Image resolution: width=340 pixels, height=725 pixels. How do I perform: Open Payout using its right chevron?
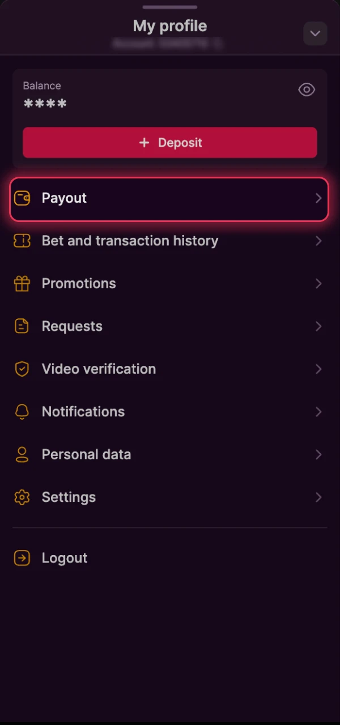[318, 198]
